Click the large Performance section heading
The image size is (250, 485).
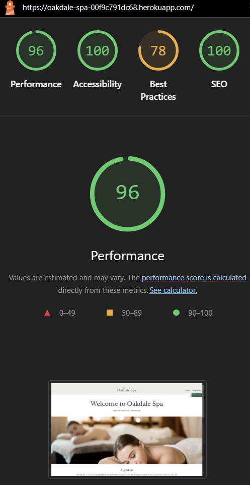point(127,256)
